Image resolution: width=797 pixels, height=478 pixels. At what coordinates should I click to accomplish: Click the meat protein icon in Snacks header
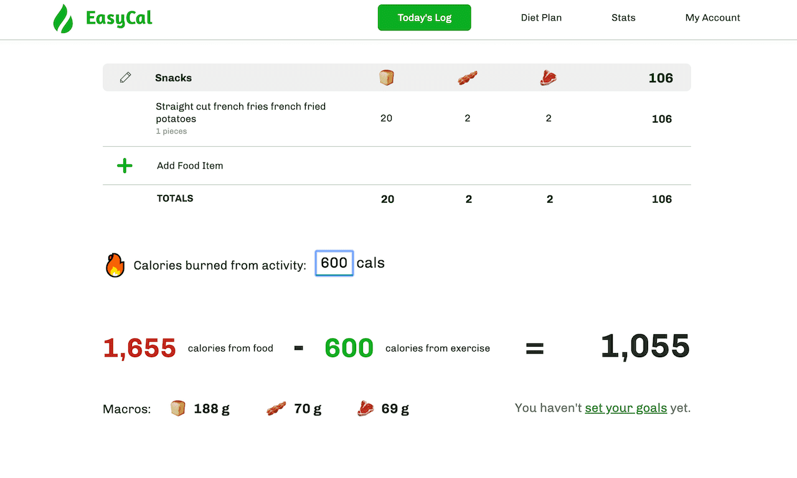point(549,78)
